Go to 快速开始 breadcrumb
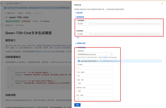This screenshot has width=166, height=108. click(20, 13)
